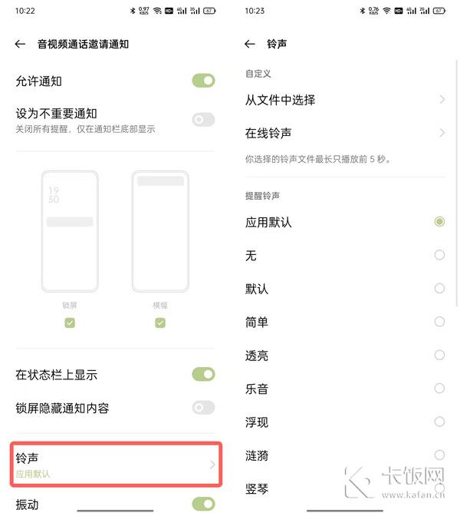Go back from 音视频通话邀请通知 screen
This screenshot has width=460, height=513.
20,44
